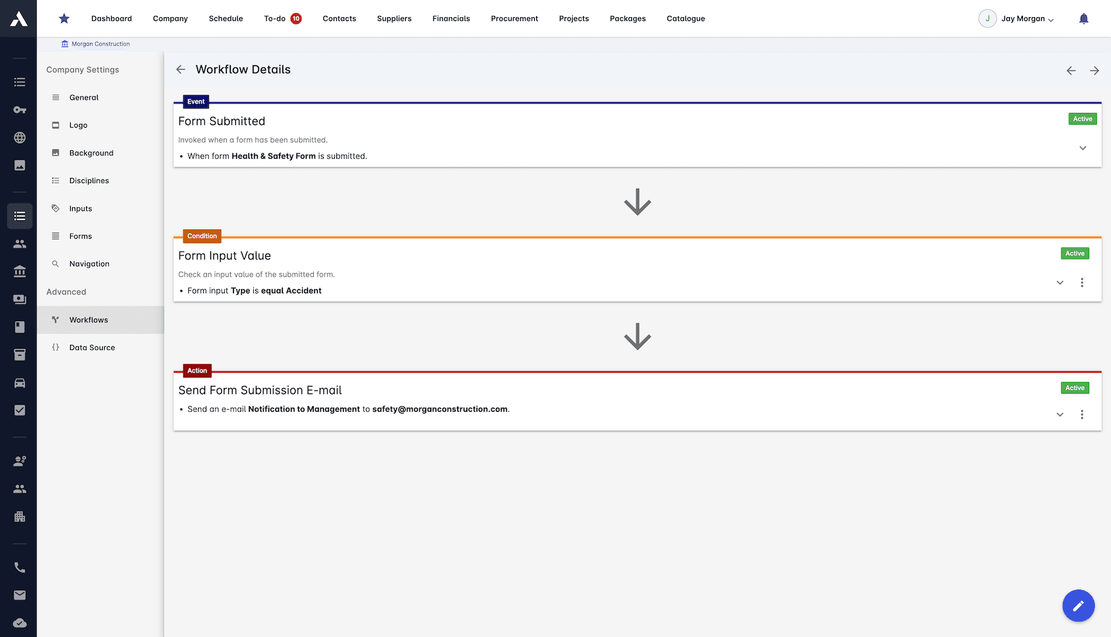Click the mail envelope icon in the sidebar
Screen dimensions: 1111x637
19,595
